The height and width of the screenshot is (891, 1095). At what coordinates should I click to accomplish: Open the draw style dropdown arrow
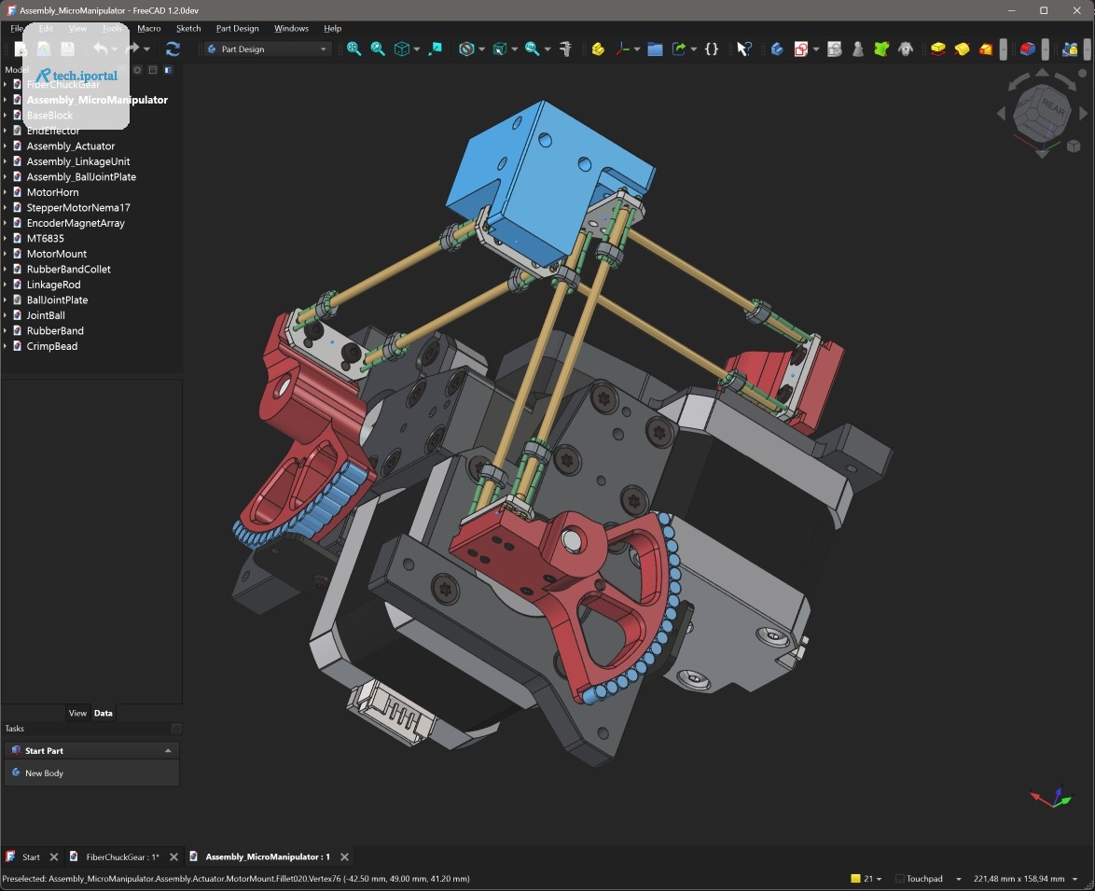pyautogui.click(x=482, y=49)
